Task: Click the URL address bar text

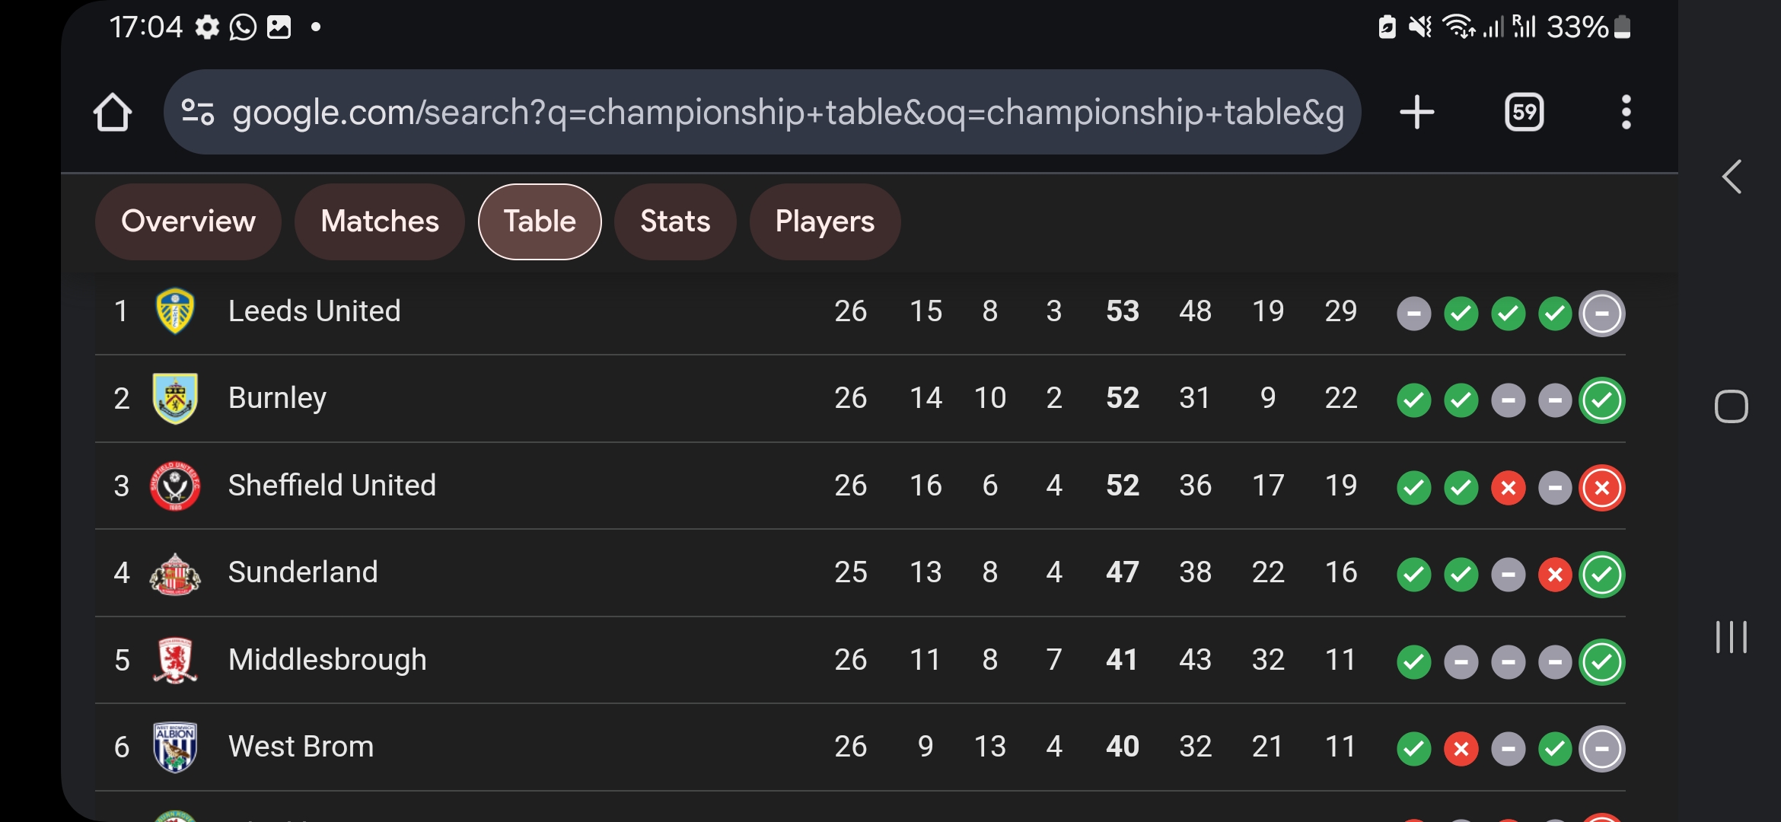Action: pyautogui.click(x=788, y=113)
